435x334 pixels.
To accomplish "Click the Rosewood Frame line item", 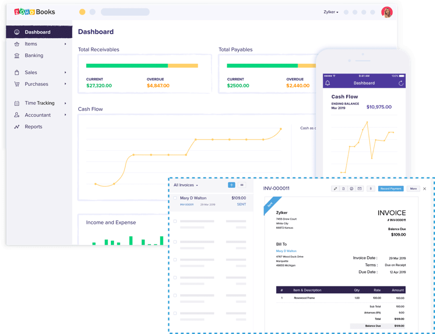I will click(x=304, y=298).
